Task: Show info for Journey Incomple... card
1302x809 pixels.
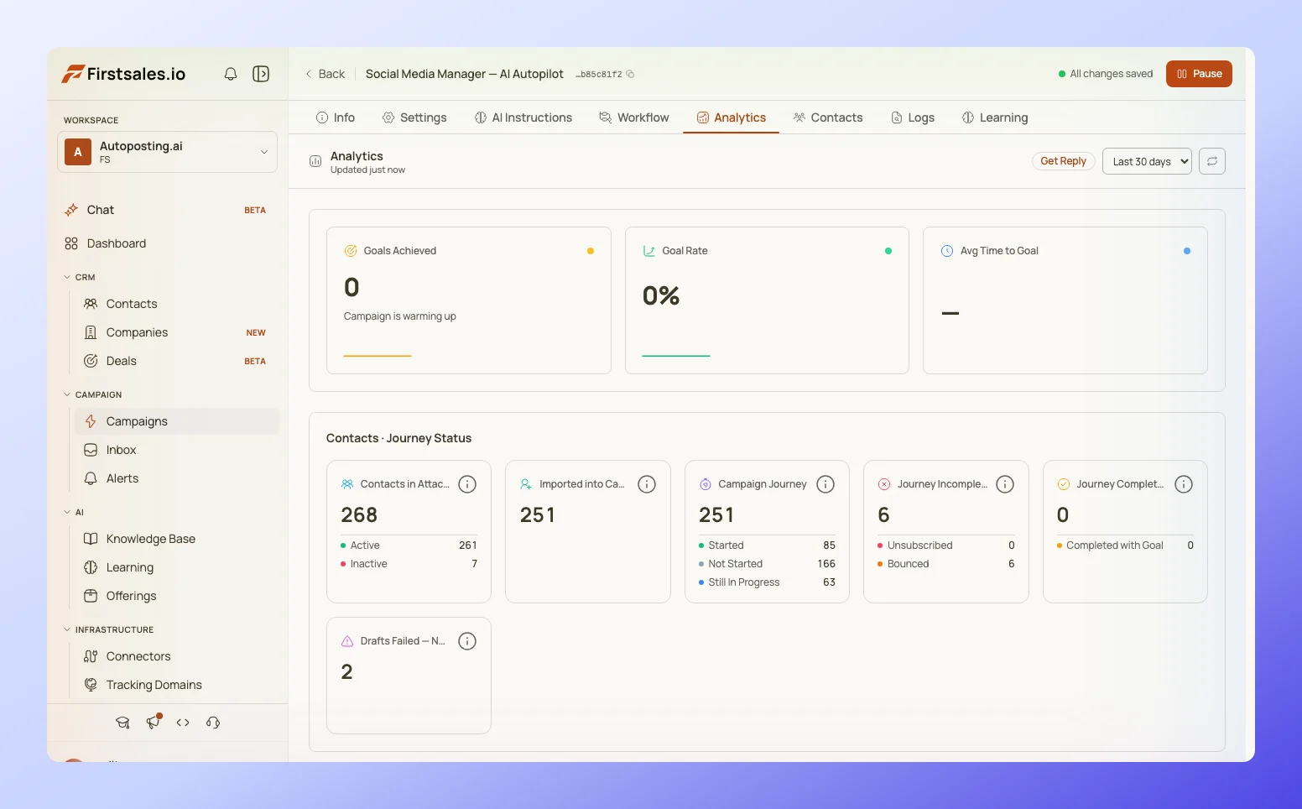Action: [1005, 484]
